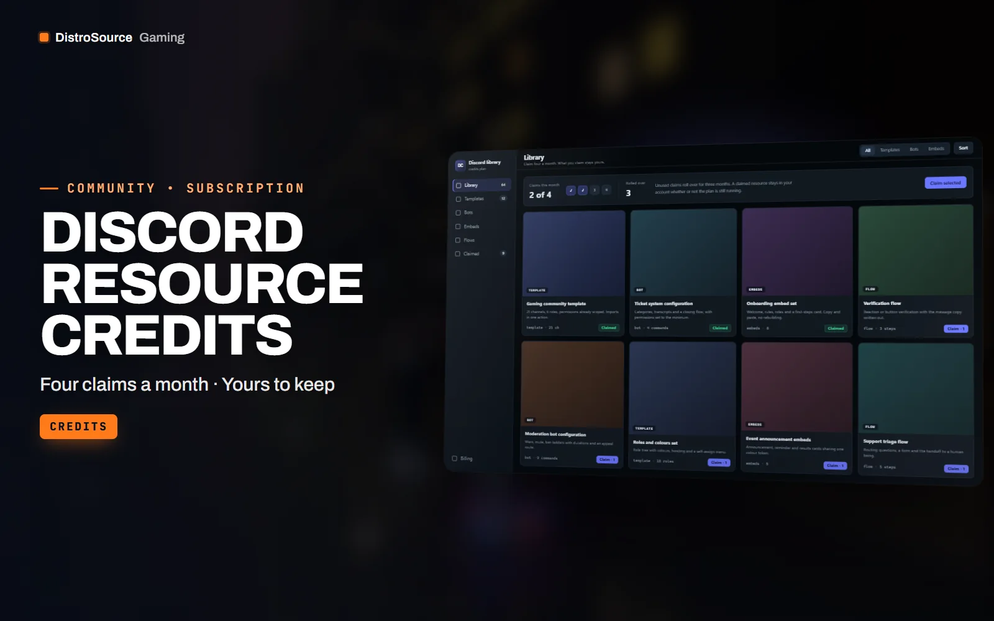Open Gaming community template thumbnail
The image size is (994, 621).
click(574, 253)
